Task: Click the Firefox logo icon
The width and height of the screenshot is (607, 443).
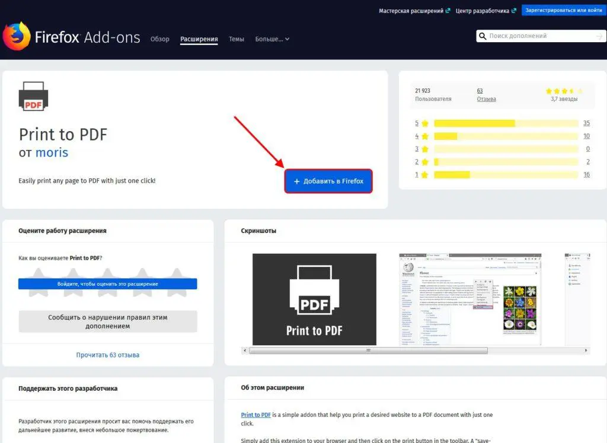Action: coord(17,37)
